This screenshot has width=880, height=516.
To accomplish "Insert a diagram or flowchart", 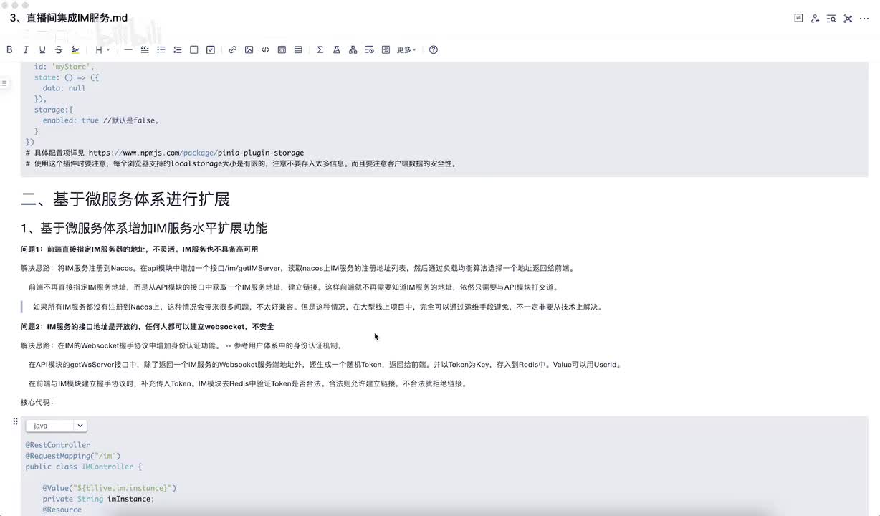I will [x=353, y=49].
